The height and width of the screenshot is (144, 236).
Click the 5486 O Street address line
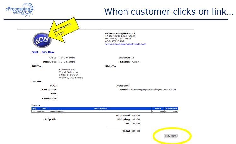point(69,75)
